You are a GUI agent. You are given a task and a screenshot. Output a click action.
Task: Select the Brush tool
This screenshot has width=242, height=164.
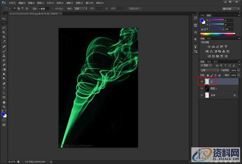(4, 51)
